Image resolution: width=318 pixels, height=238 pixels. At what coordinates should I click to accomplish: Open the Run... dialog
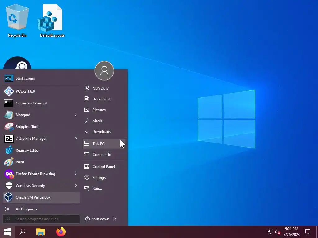click(x=104, y=188)
